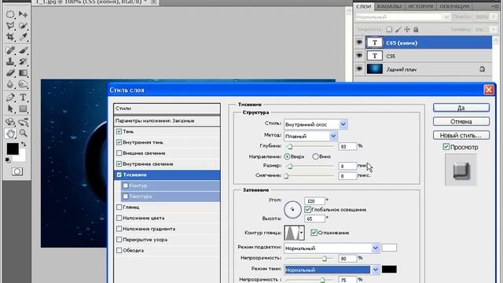Select the 3D Camera Rotate tool

23,122
